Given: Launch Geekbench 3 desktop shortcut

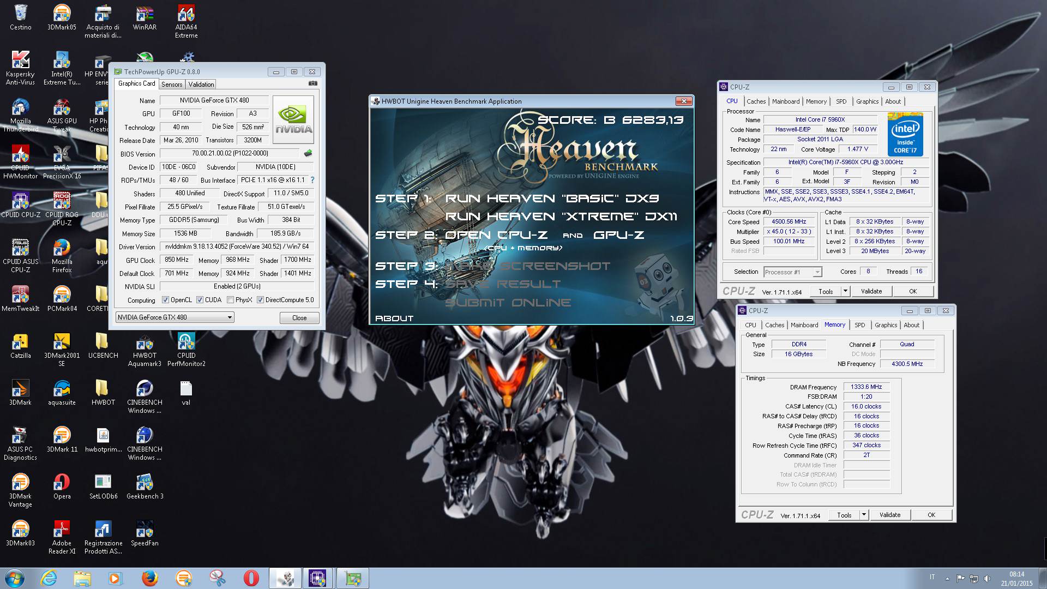Looking at the screenshot, I should [145, 486].
